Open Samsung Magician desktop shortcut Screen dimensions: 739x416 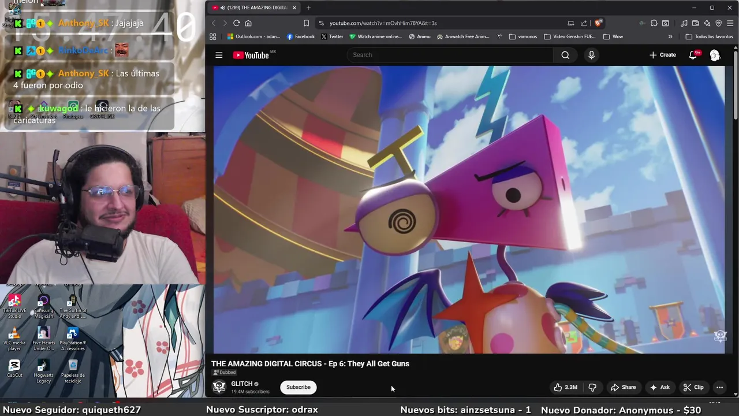click(x=43, y=306)
